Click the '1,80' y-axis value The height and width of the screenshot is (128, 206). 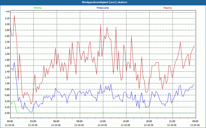pos(7,60)
